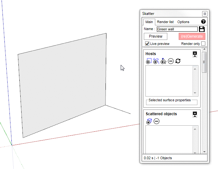Disable the Live preview checkbox
Image resolution: width=218 pixels, height=169 pixels.
tap(147, 44)
